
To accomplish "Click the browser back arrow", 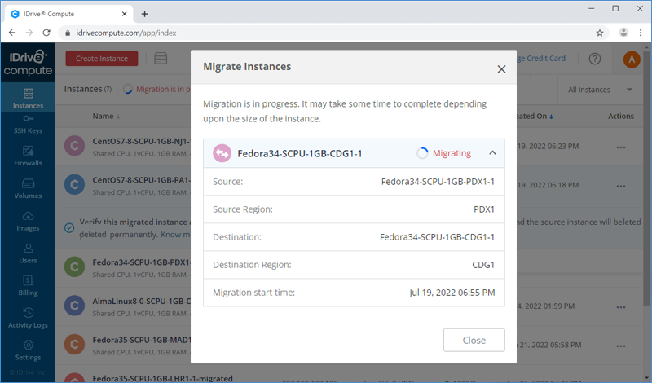I will pyautogui.click(x=12, y=33).
